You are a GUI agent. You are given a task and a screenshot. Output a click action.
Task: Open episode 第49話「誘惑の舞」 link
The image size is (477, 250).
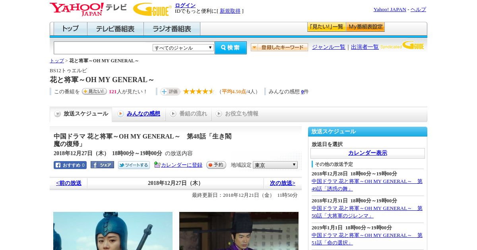tap(367, 185)
